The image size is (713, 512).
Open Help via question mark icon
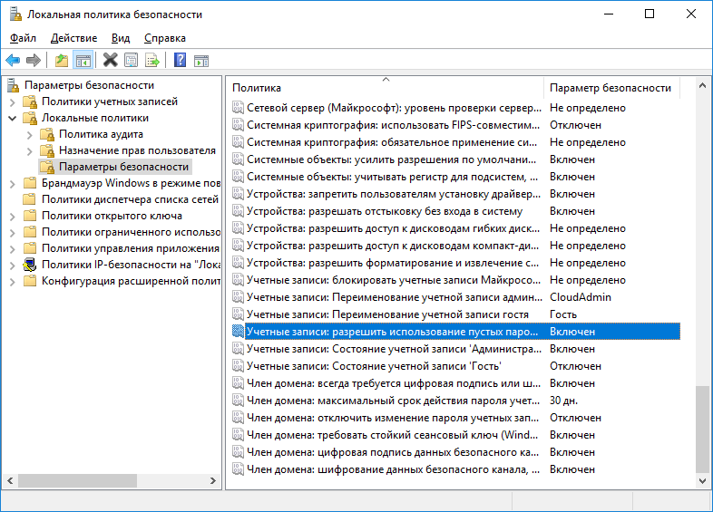(181, 60)
